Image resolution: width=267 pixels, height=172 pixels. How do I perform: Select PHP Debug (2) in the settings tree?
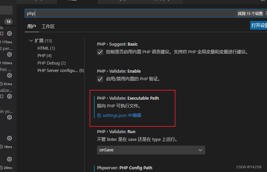coord(52,63)
